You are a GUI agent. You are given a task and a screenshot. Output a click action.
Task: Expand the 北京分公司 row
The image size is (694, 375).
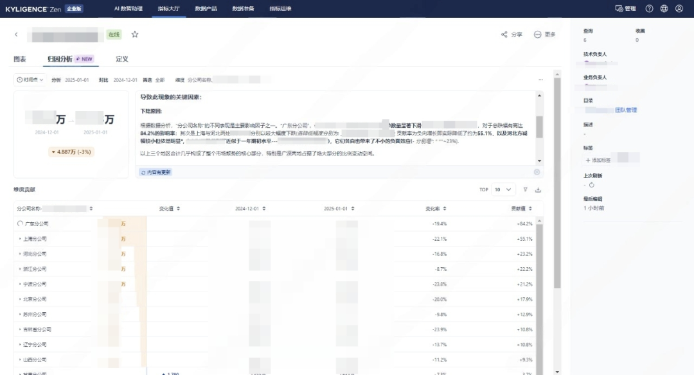pyautogui.click(x=20, y=299)
